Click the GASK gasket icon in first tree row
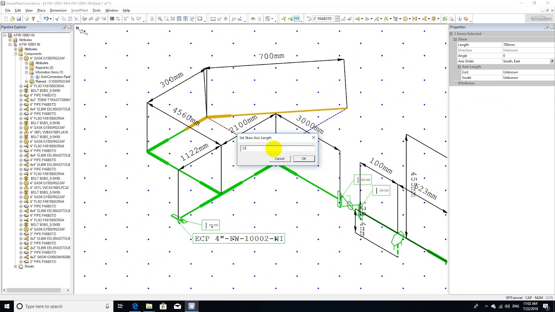Image resolution: width=555 pixels, height=312 pixels. (26, 58)
